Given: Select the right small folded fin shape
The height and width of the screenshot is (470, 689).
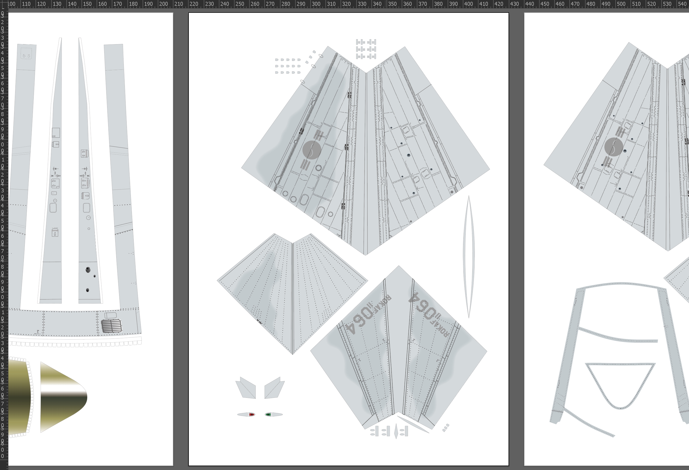Looking at the screenshot, I should pyautogui.click(x=274, y=388).
